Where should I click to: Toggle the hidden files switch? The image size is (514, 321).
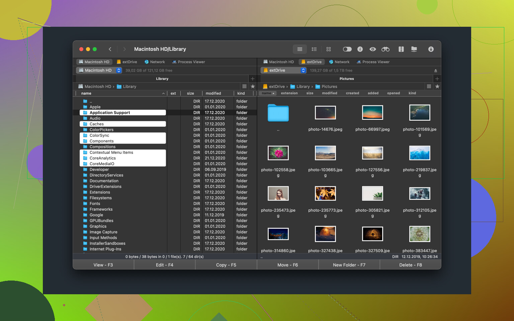pyautogui.click(x=347, y=49)
